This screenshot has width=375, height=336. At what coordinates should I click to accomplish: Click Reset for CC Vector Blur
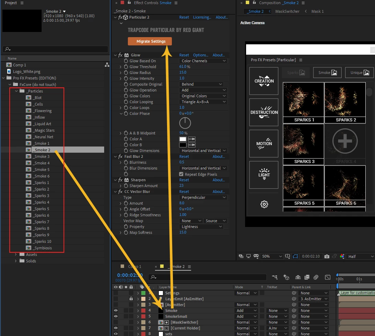click(x=184, y=192)
